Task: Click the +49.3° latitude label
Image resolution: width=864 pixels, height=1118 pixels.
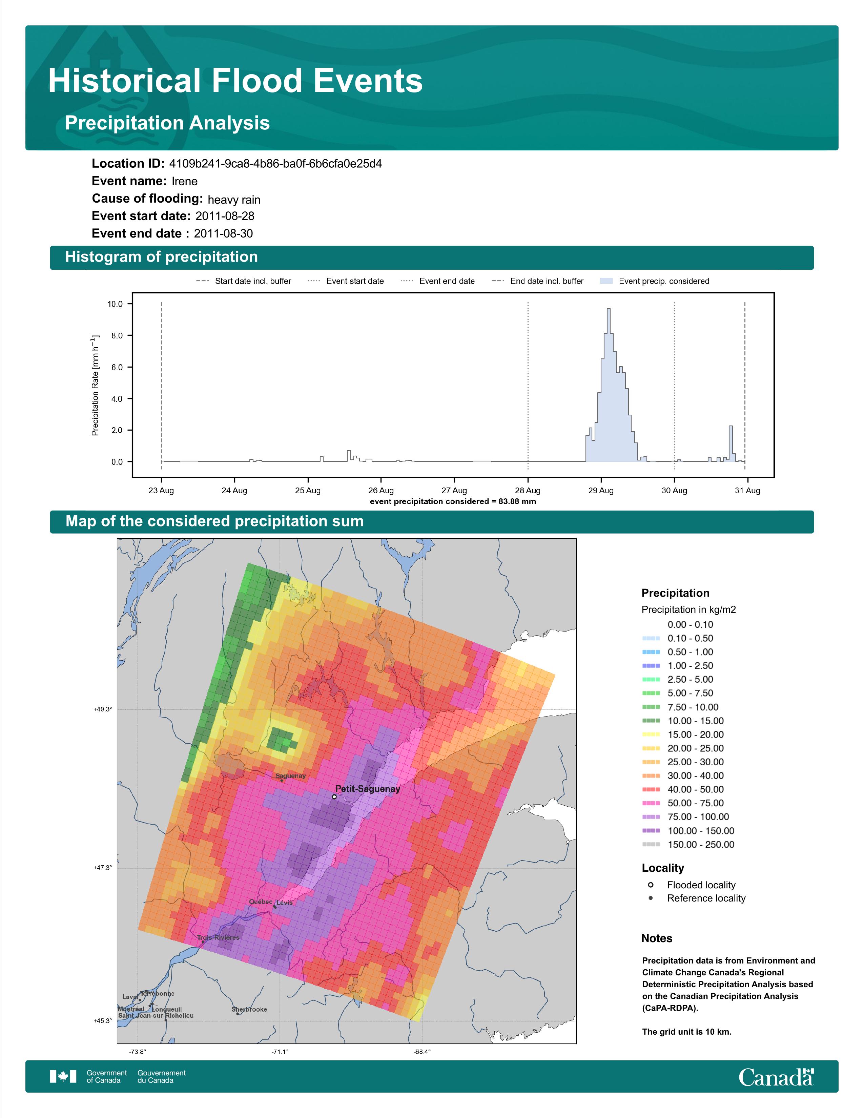Action: coord(102,709)
